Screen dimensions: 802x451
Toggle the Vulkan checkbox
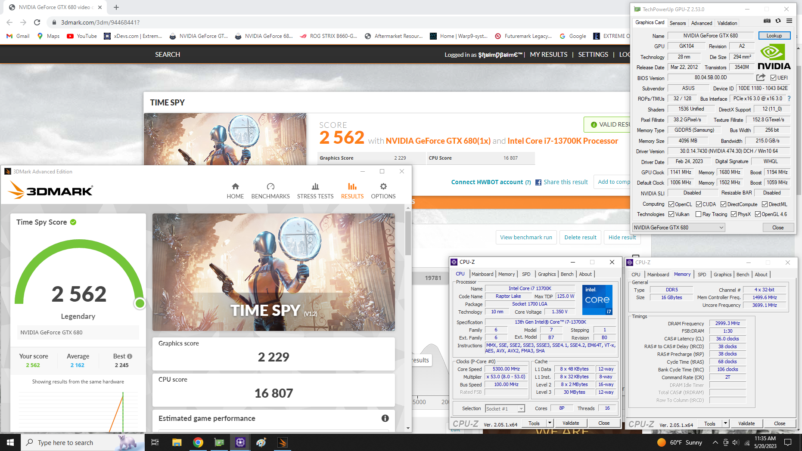pos(671,214)
